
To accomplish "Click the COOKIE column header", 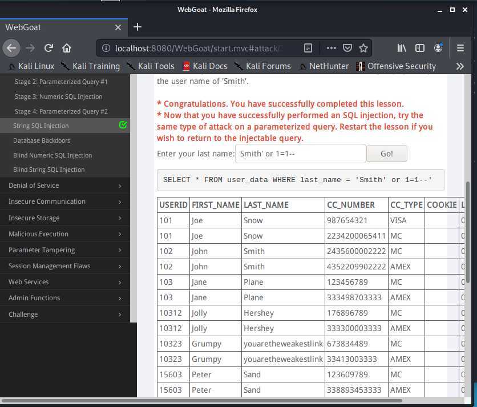I will [442, 205].
